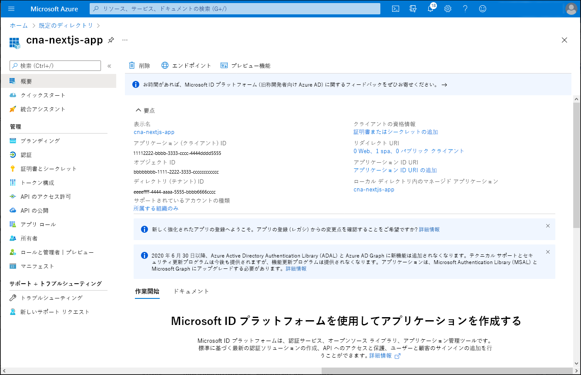Close the cna-nextjs-app blade
This screenshot has height=375, width=581.
tap(564, 40)
